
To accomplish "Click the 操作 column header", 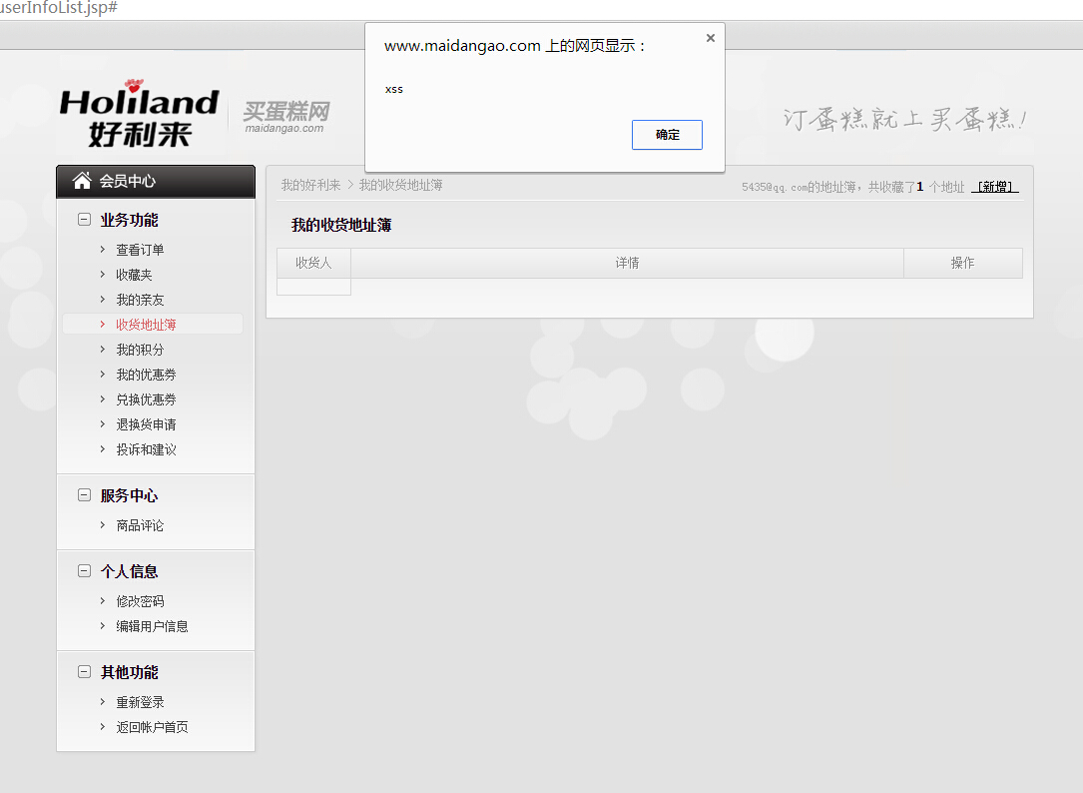I will 963,263.
